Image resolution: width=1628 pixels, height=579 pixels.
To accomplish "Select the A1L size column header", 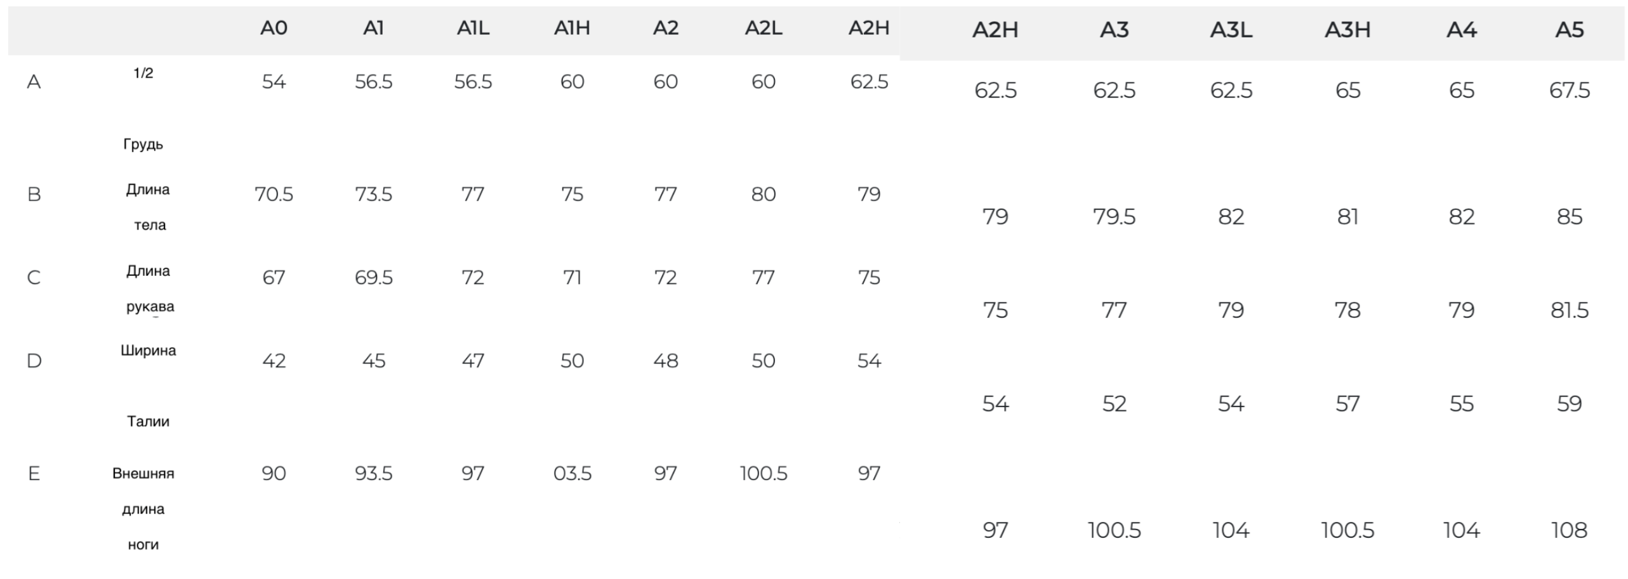I will click(x=473, y=28).
